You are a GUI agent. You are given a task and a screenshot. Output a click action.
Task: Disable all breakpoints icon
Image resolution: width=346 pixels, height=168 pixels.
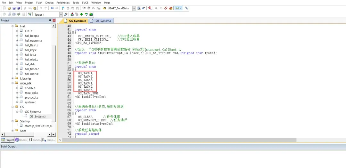click(166, 8)
